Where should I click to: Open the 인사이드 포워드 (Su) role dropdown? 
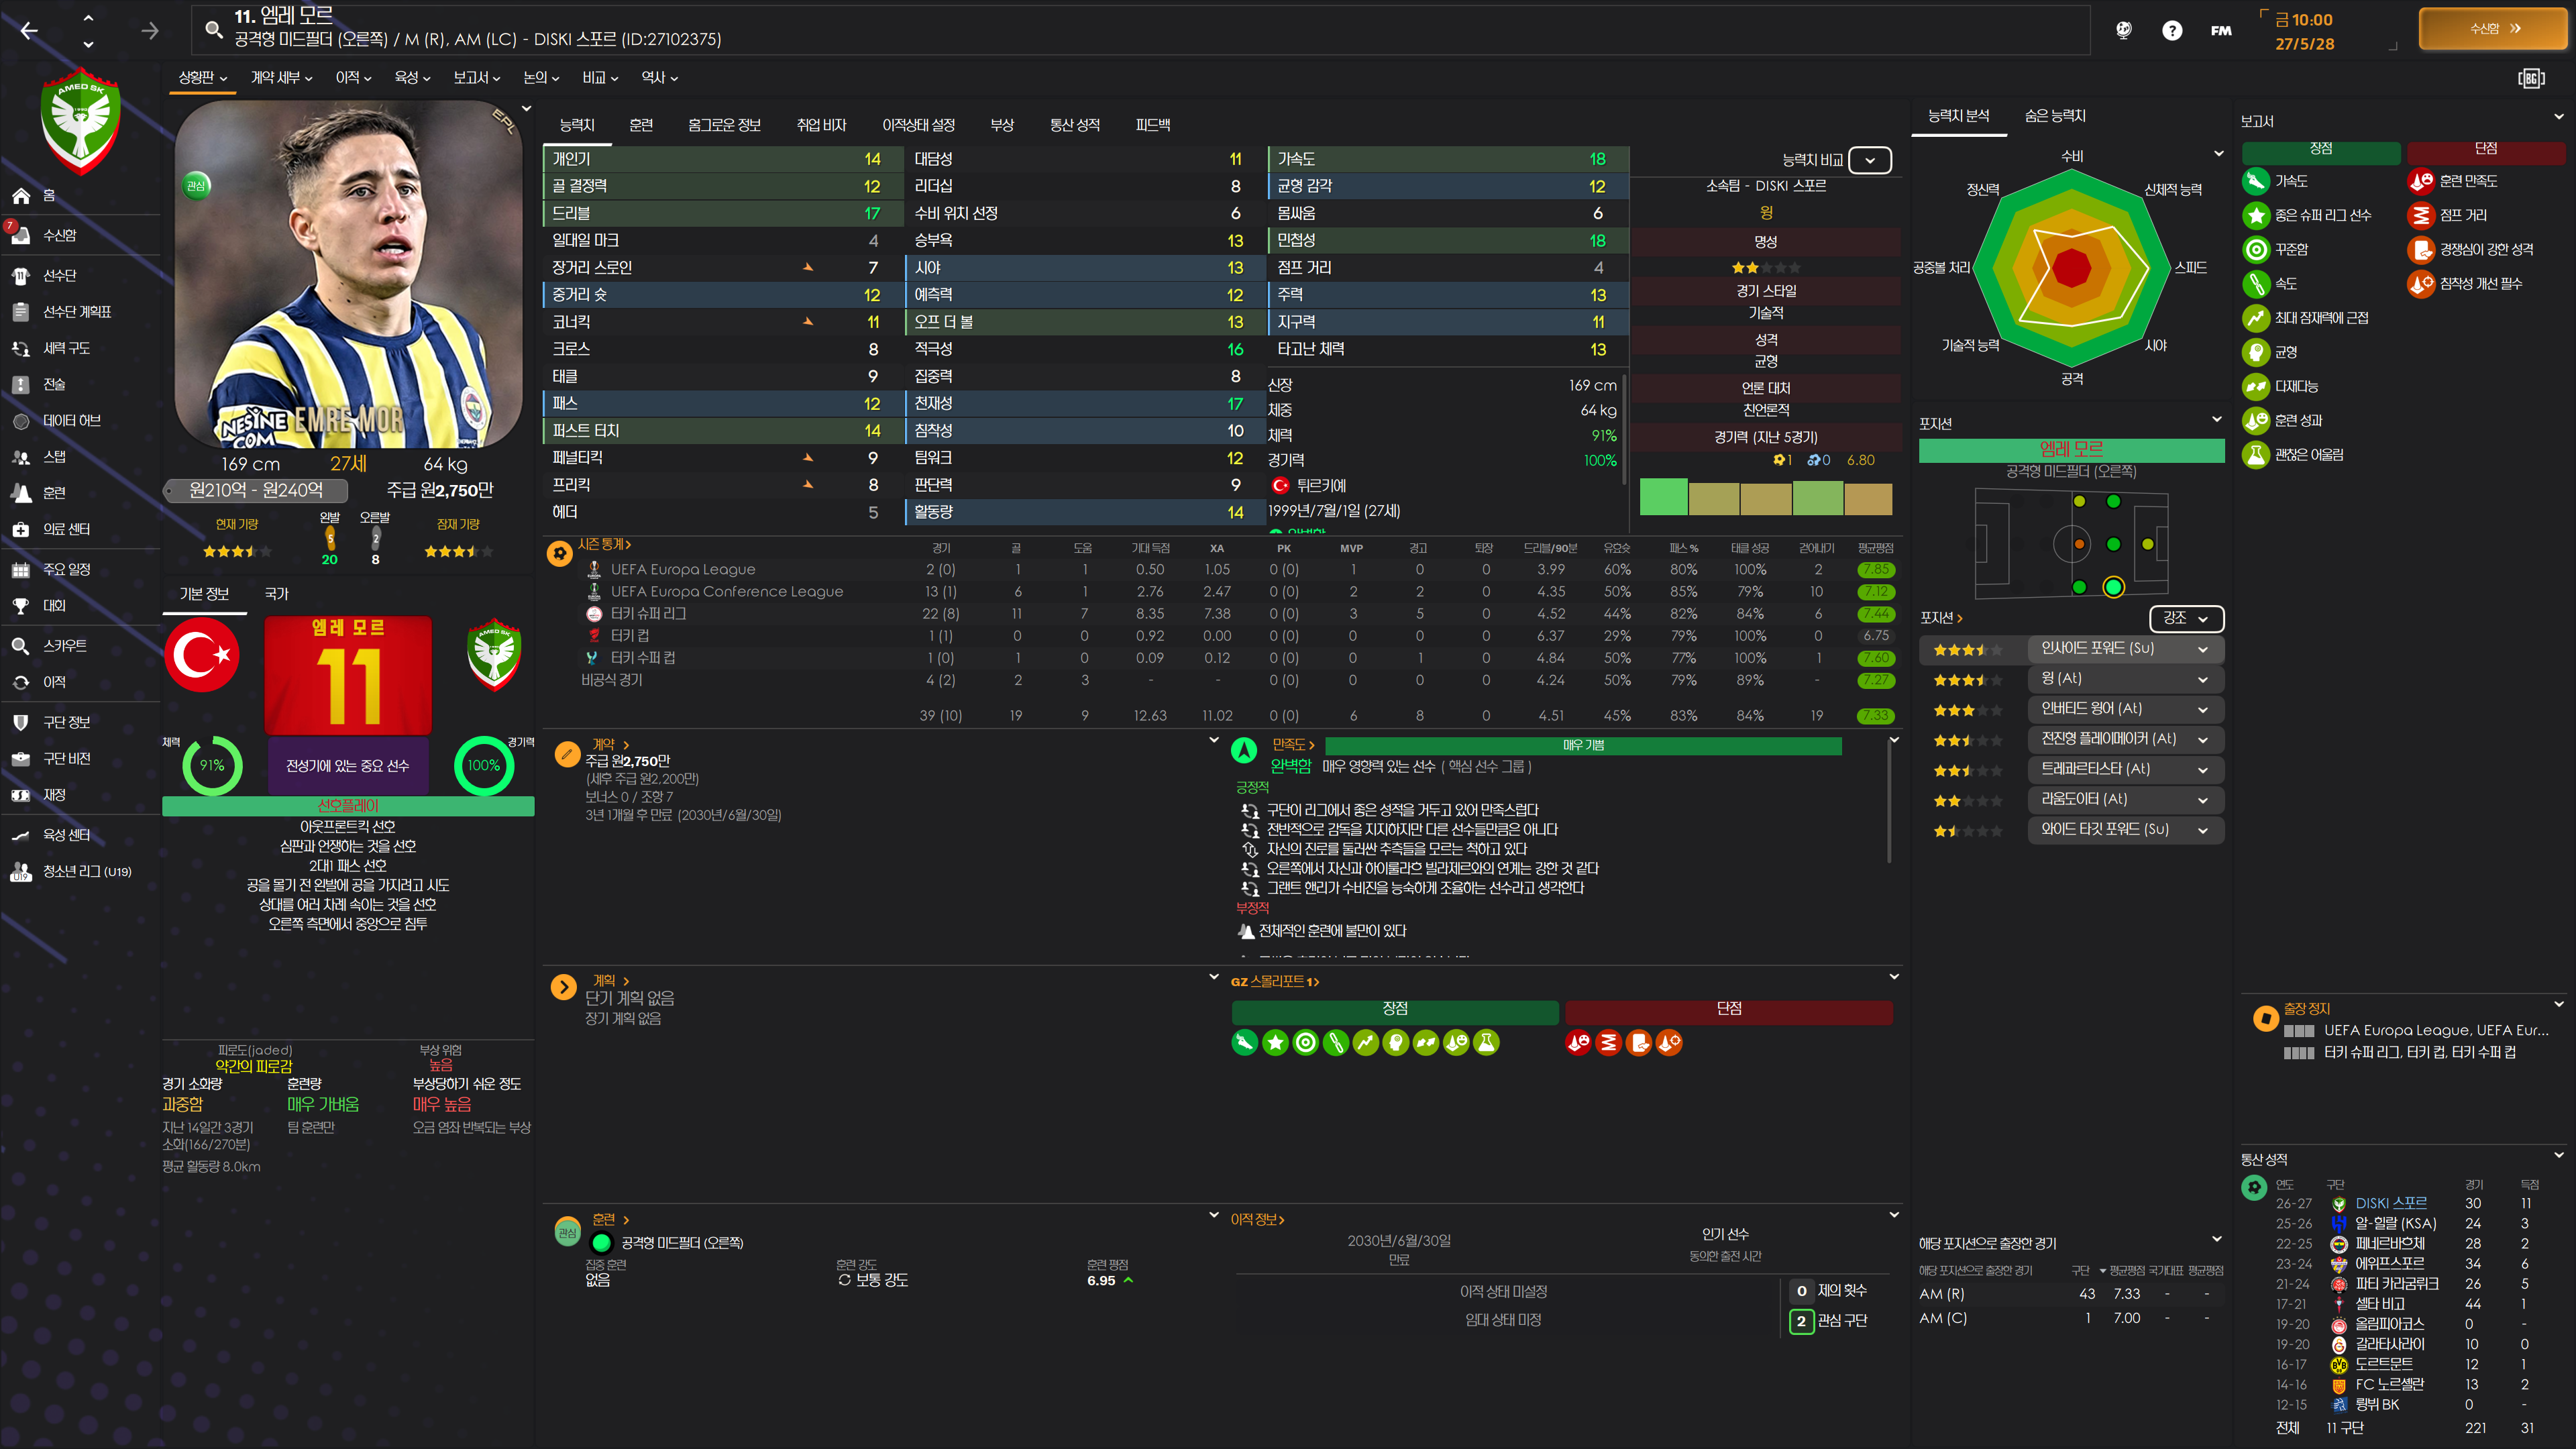coord(2125,649)
